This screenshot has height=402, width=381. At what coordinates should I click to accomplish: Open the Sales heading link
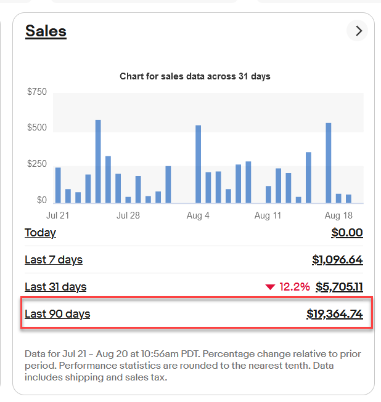46,31
